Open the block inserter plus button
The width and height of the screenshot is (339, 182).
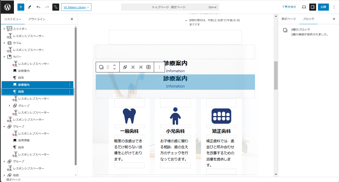pos(21,7)
